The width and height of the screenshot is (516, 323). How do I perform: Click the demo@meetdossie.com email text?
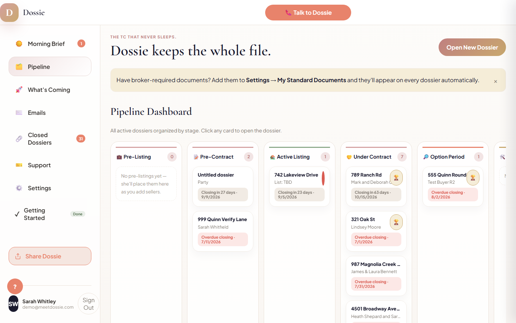48,307
